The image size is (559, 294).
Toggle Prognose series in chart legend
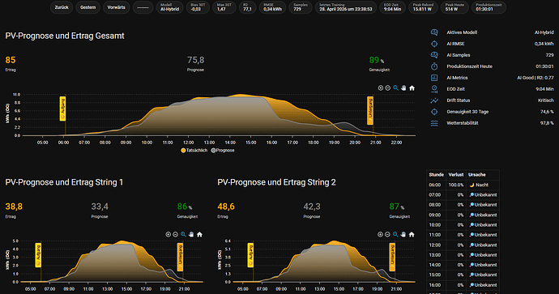pos(223,151)
